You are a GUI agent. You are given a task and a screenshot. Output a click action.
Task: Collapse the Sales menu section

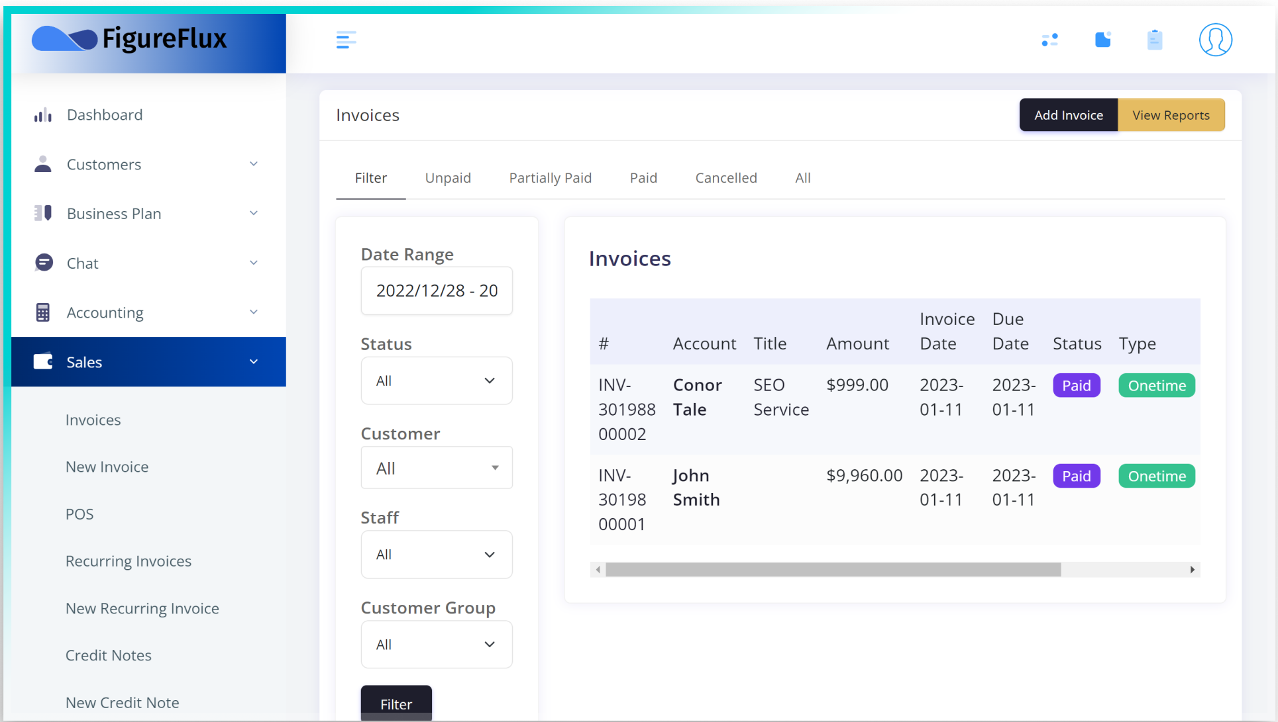(x=253, y=362)
